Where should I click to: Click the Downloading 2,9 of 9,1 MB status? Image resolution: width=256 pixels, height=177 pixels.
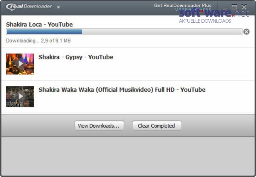39,40
